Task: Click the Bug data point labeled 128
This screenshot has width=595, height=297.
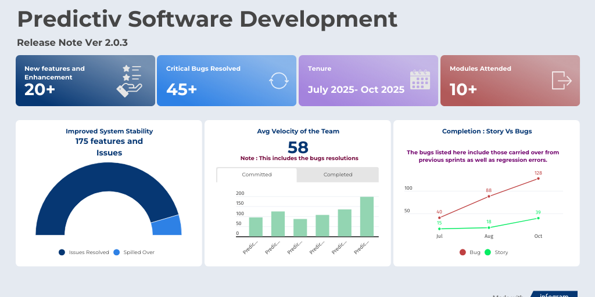Action: (538, 179)
